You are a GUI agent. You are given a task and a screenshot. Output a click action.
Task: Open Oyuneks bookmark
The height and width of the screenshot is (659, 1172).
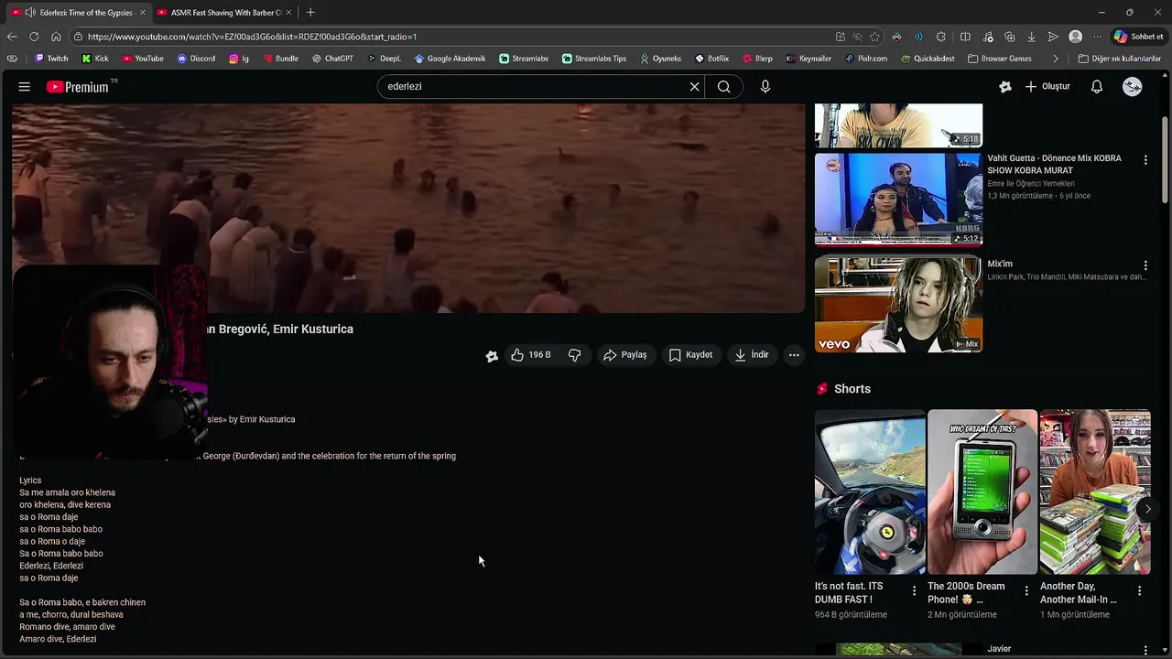[x=660, y=59]
